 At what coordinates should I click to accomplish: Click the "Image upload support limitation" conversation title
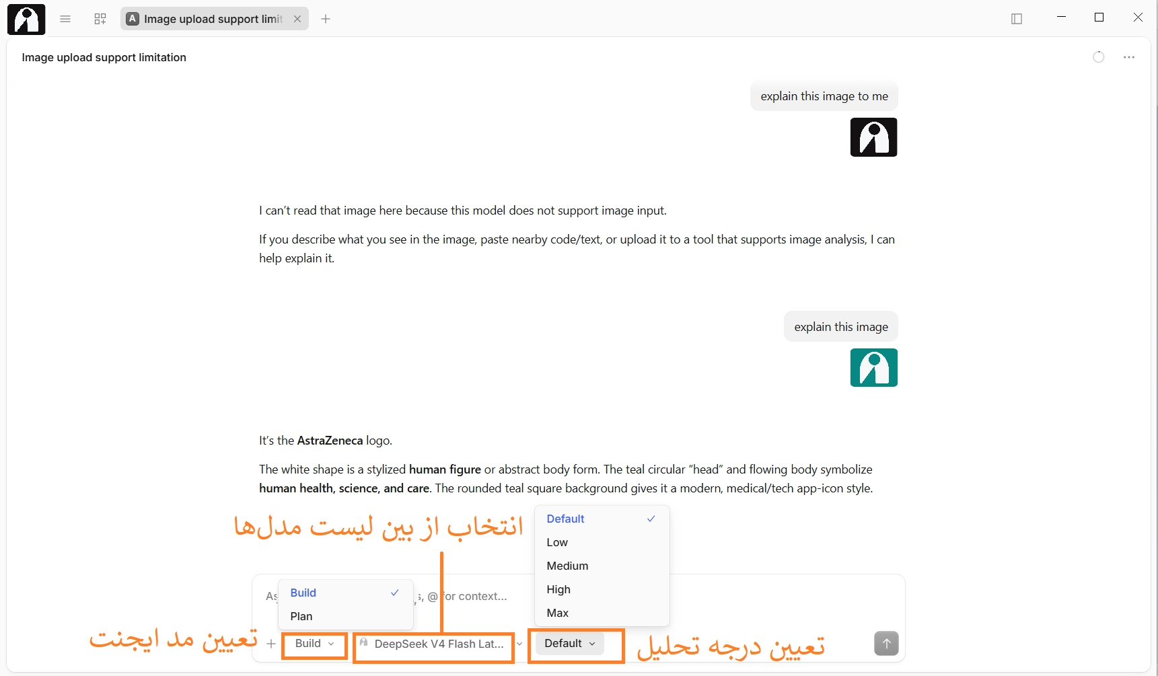(x=104, y=57)
